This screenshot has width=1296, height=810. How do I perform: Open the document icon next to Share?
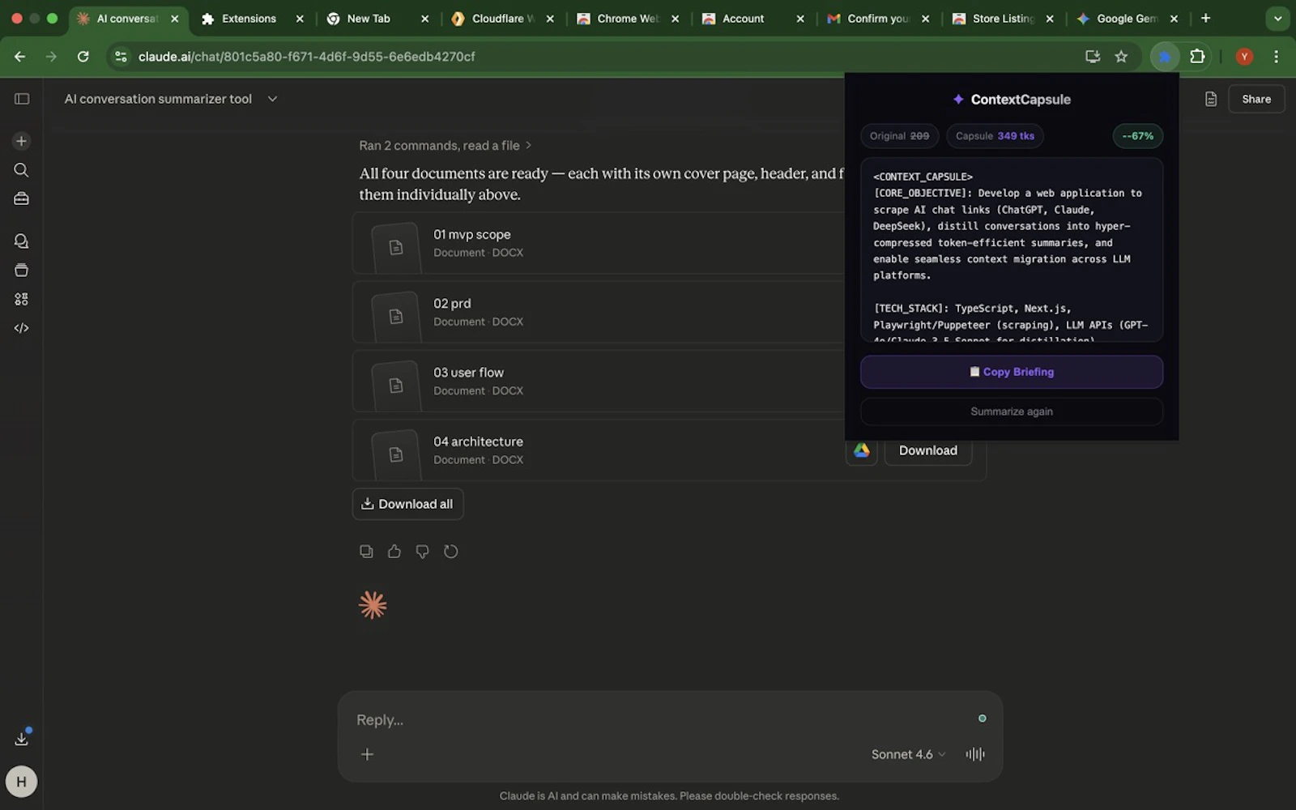click(1211, 99)
